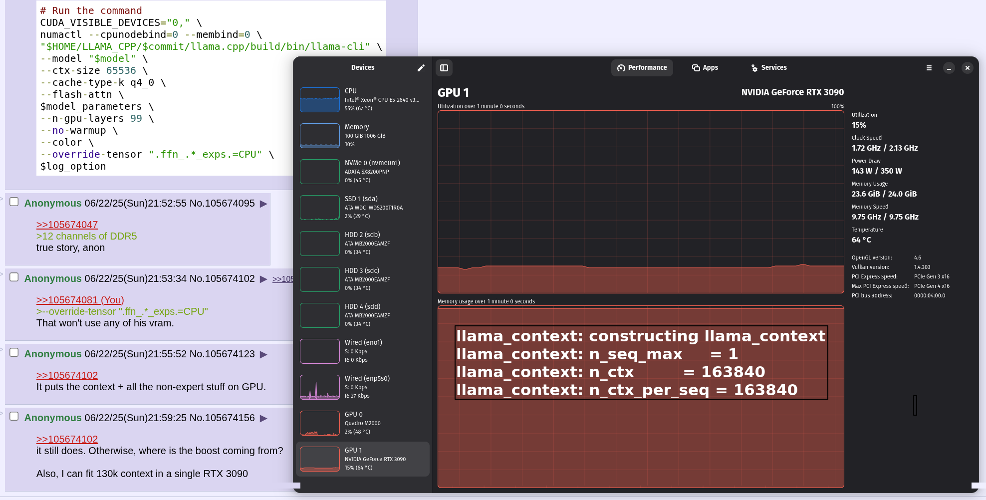The height and width of the screenshot is (500, 986).
Task: Select the Memory device in sidebar
Action: click(x=363, y=136)
